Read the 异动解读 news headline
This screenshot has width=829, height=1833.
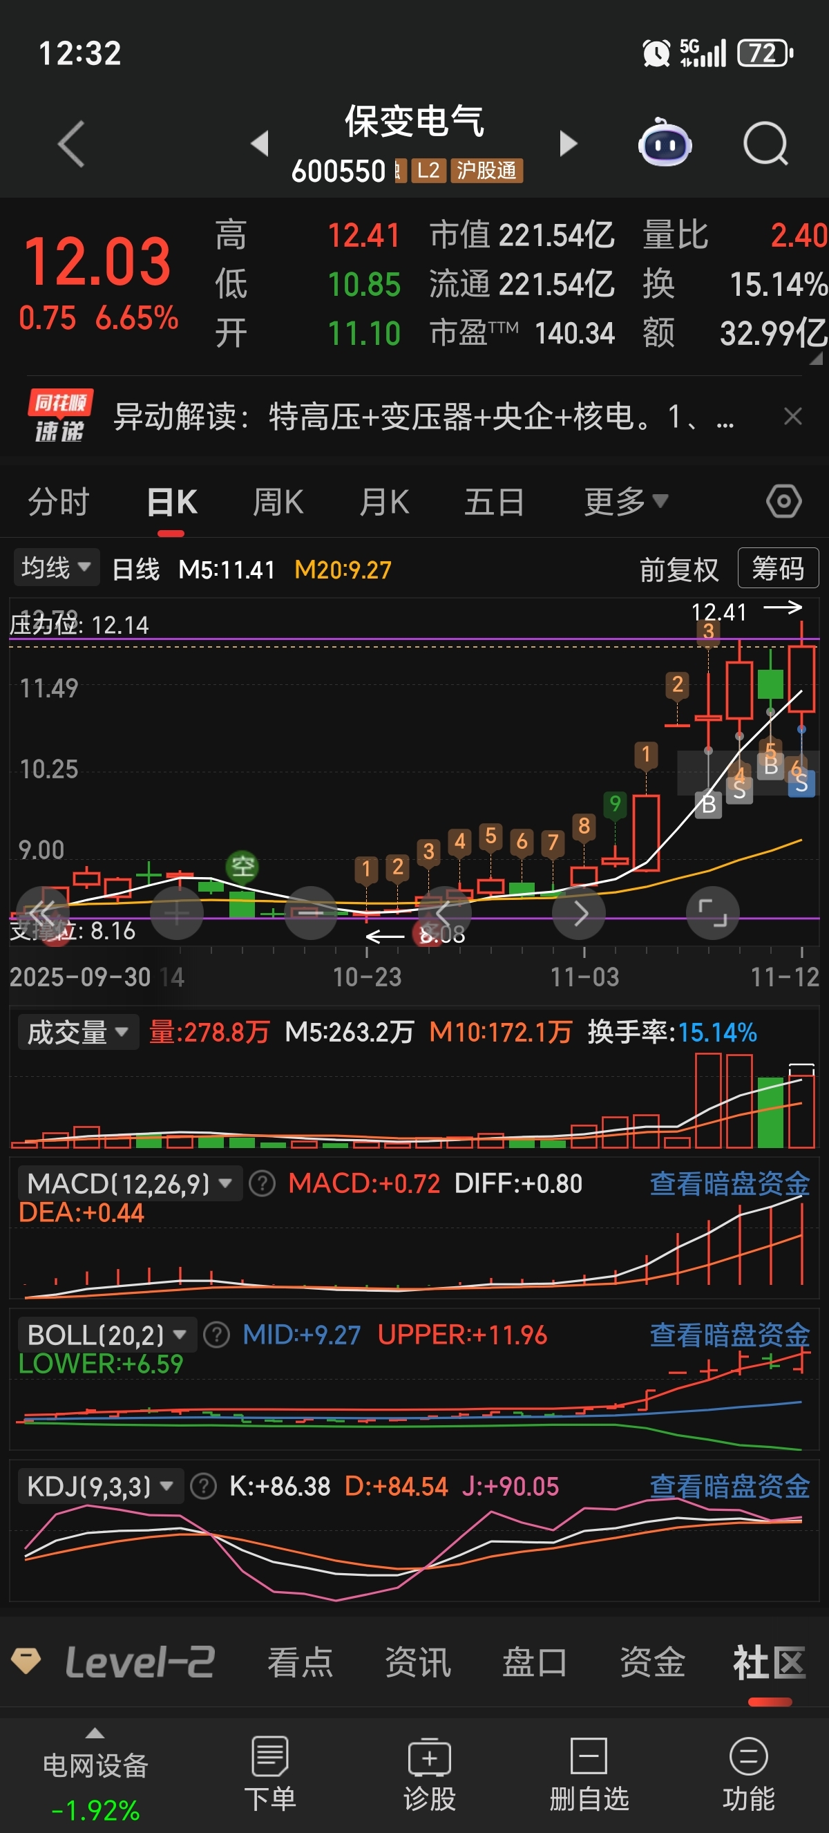click(423, 416)
